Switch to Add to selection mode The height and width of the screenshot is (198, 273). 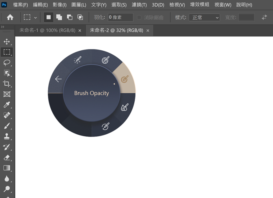pos(59,17)
